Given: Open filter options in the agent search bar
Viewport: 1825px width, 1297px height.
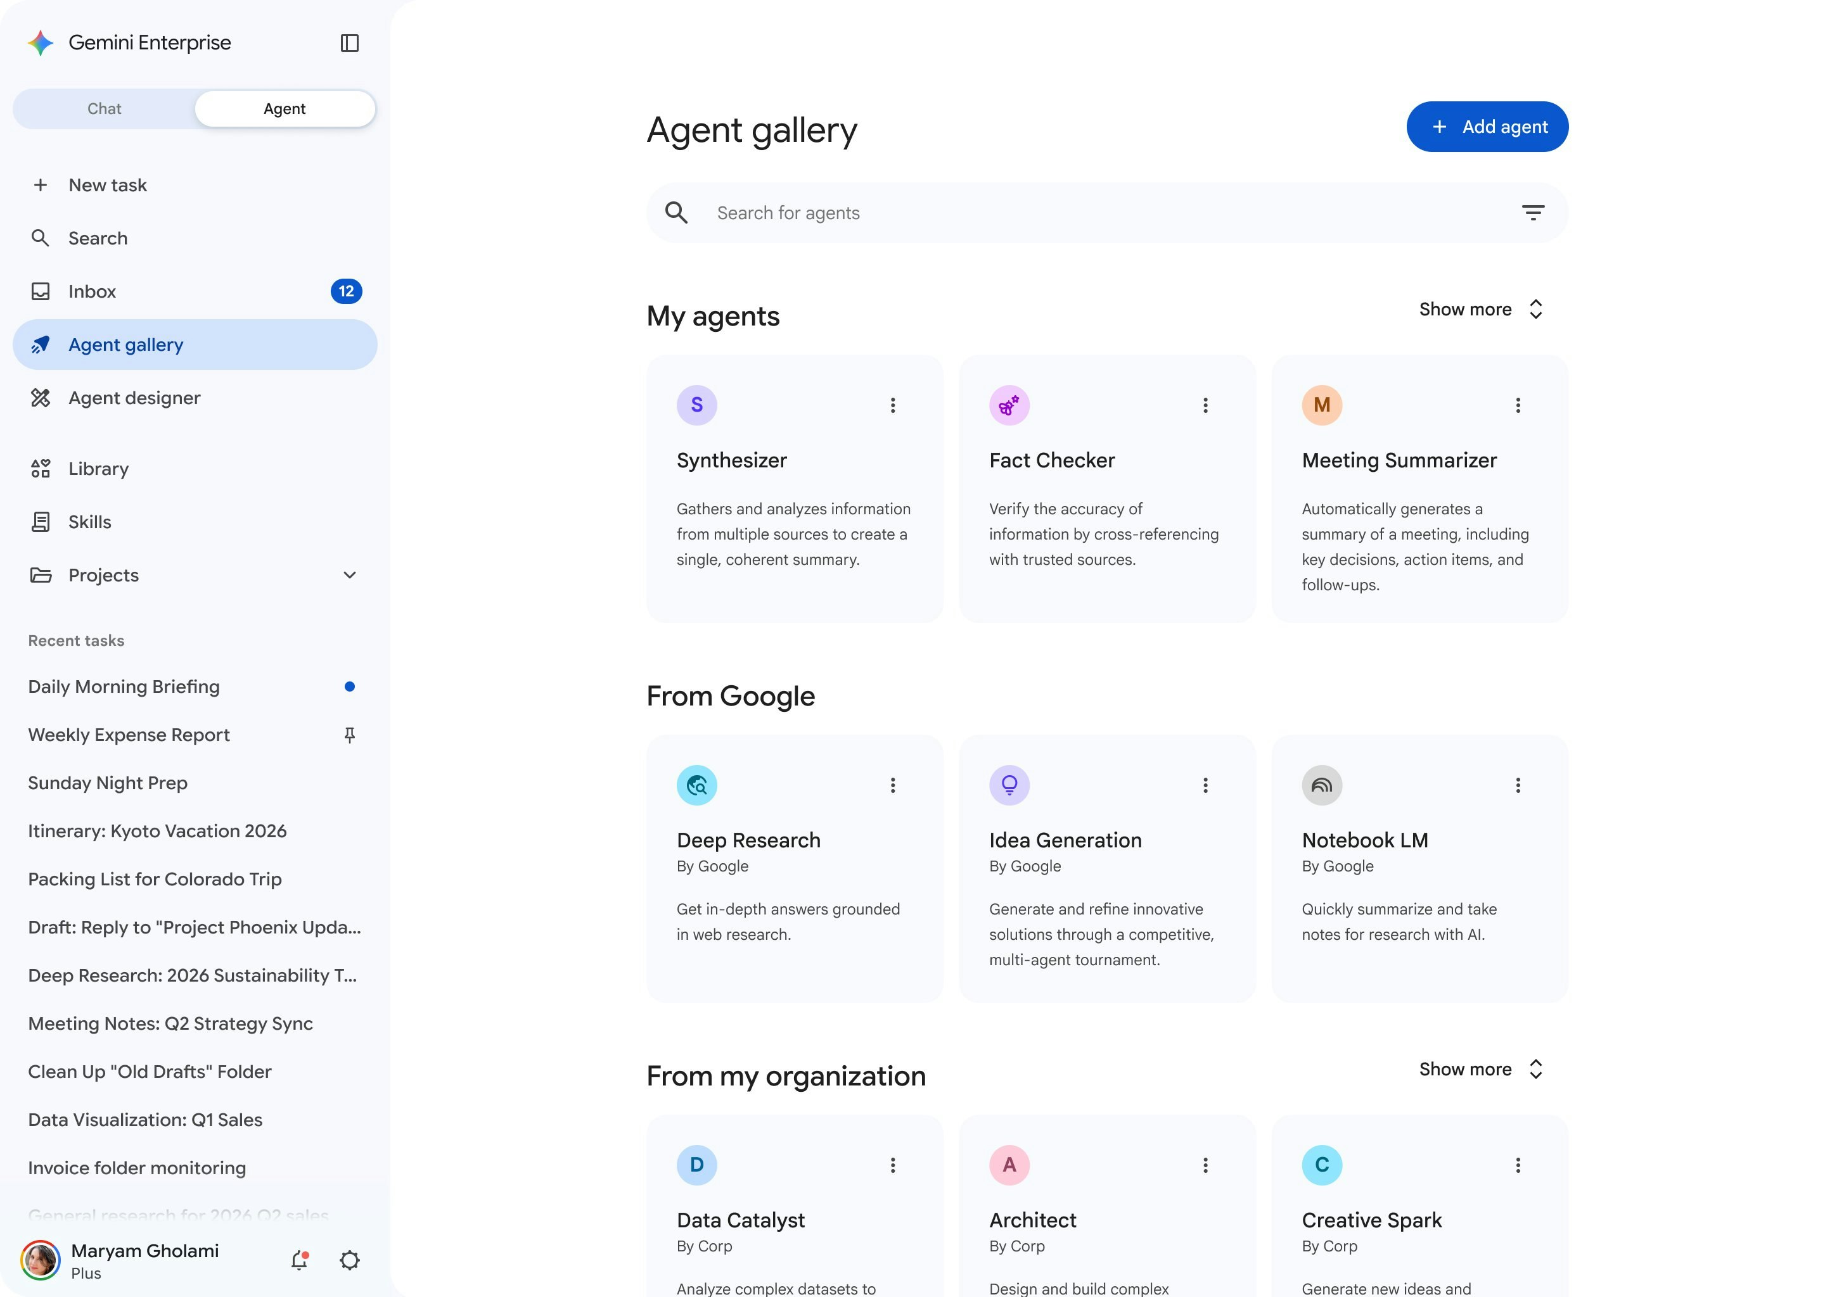Looking at the screenshot, I should tap(1534, 212).
